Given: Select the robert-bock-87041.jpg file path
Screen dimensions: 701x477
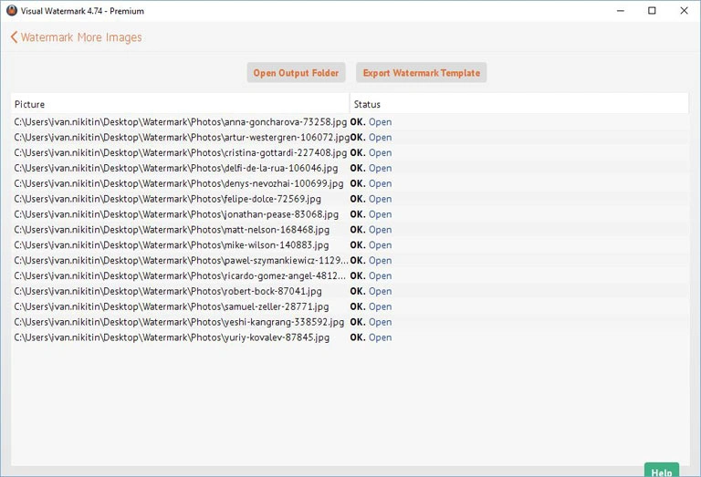Looking at the screenshot, I should [168, 292].
